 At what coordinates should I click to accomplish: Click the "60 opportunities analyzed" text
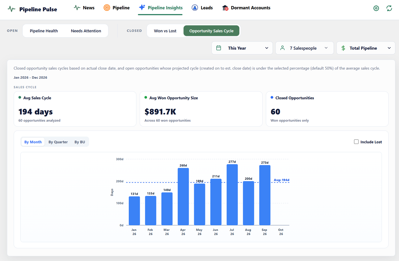coord(39,120)
